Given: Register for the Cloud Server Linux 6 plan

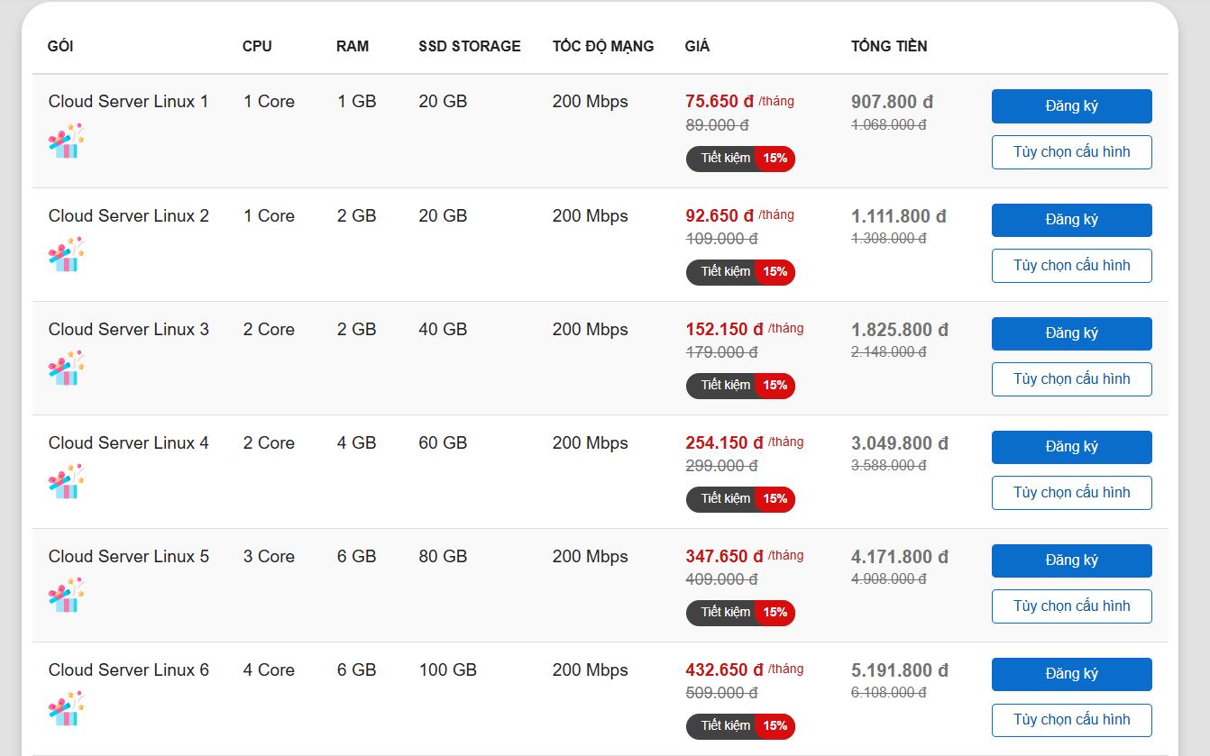Looking at the screenshot, I should click(1071, 674).
